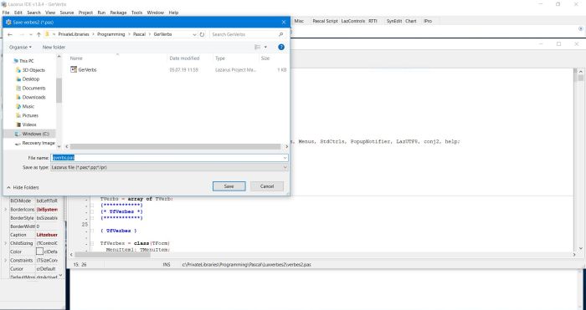586x310 pixels.
Task: Open Downloads folder in sidebar
Action: coord(33,98)
